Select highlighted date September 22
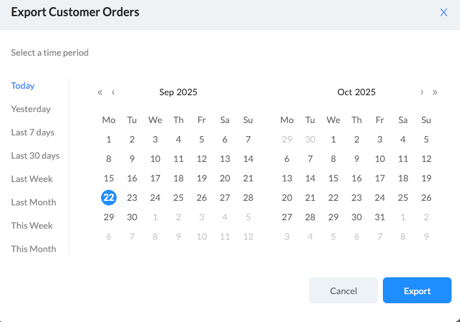460x322 pixels. [109, 198]
